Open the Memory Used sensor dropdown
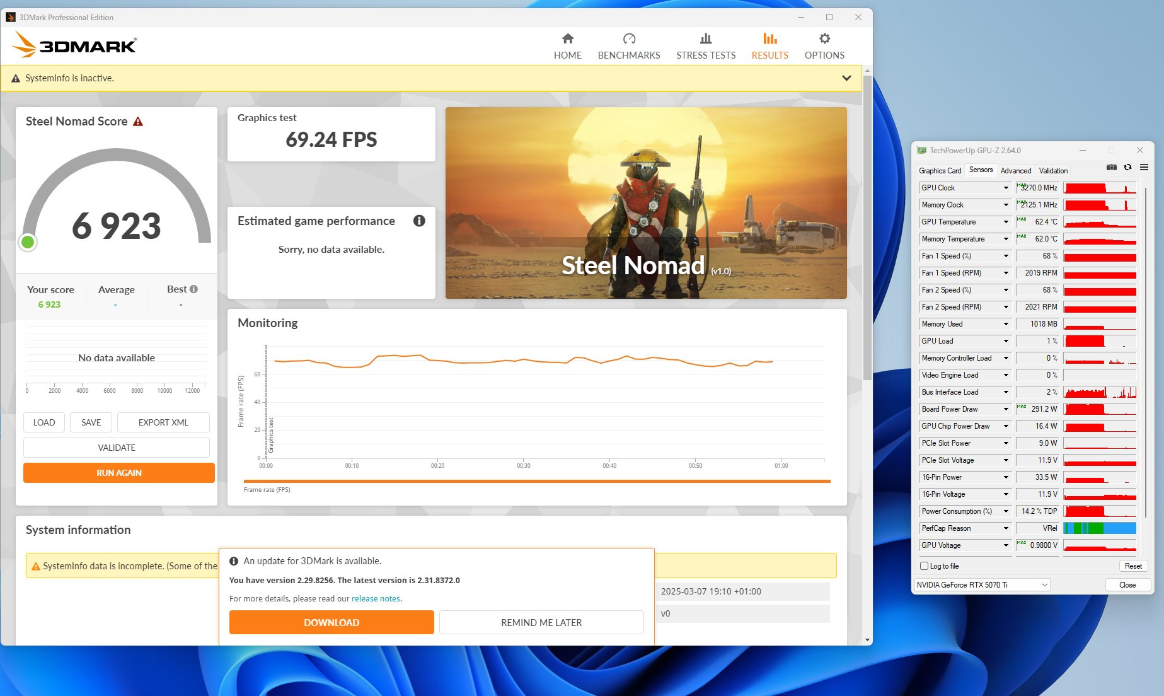 coord(1006,324)
